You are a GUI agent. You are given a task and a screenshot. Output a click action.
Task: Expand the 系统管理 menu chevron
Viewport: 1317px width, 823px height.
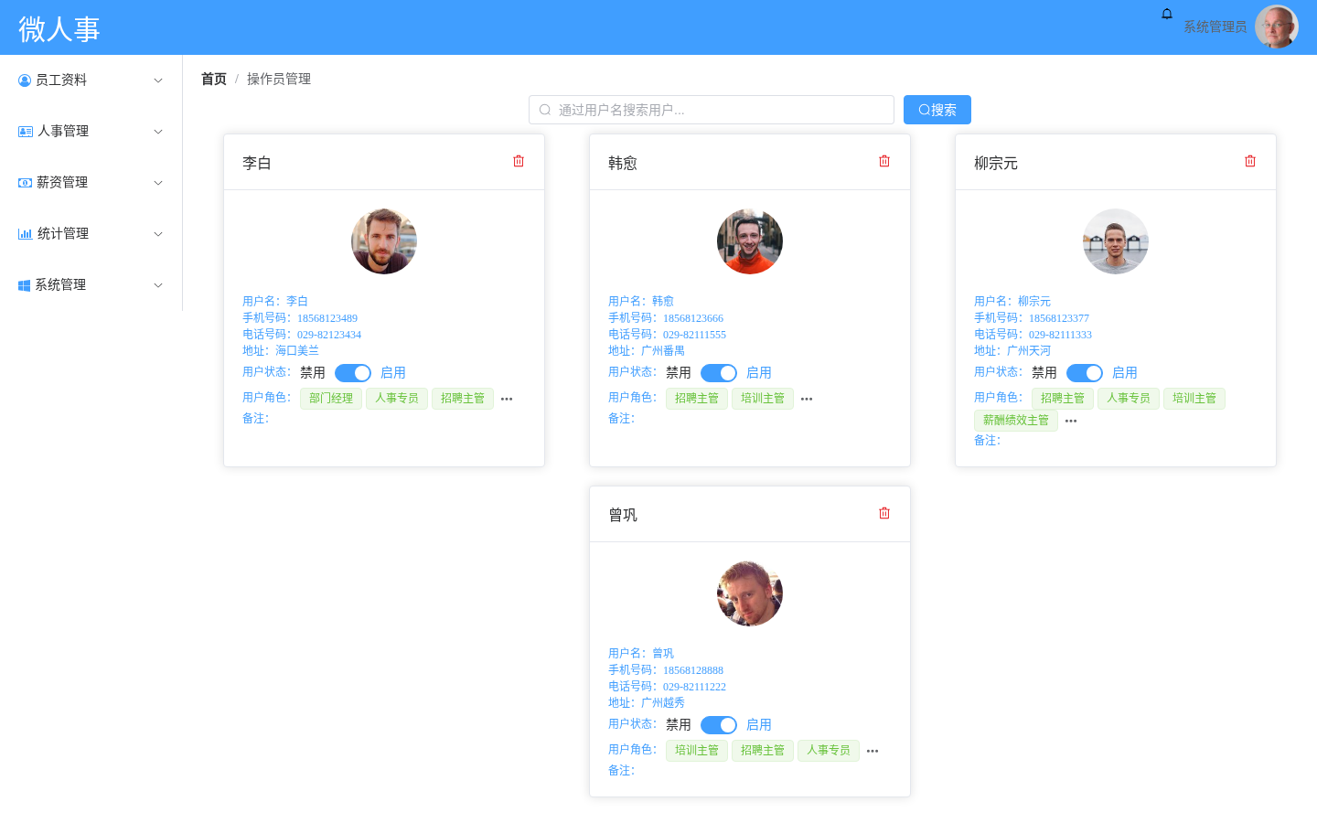click(x=158, y=285)
